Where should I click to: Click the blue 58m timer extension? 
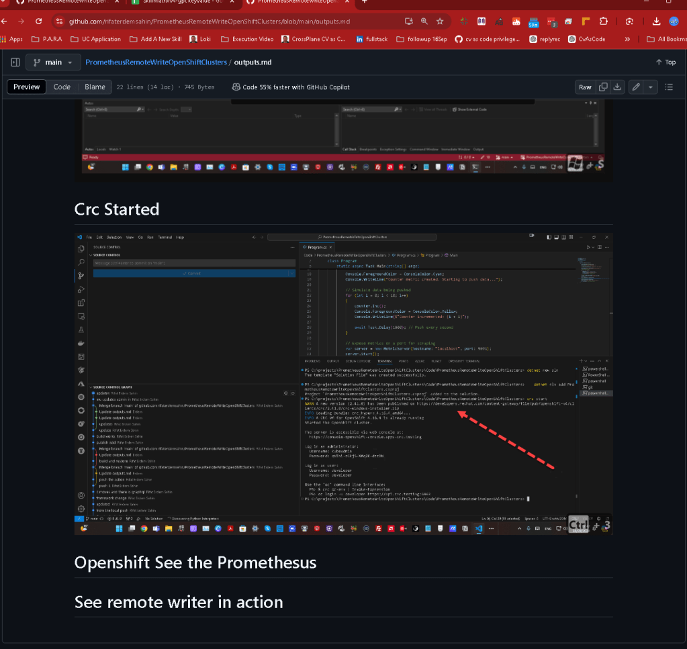point(533,22)
